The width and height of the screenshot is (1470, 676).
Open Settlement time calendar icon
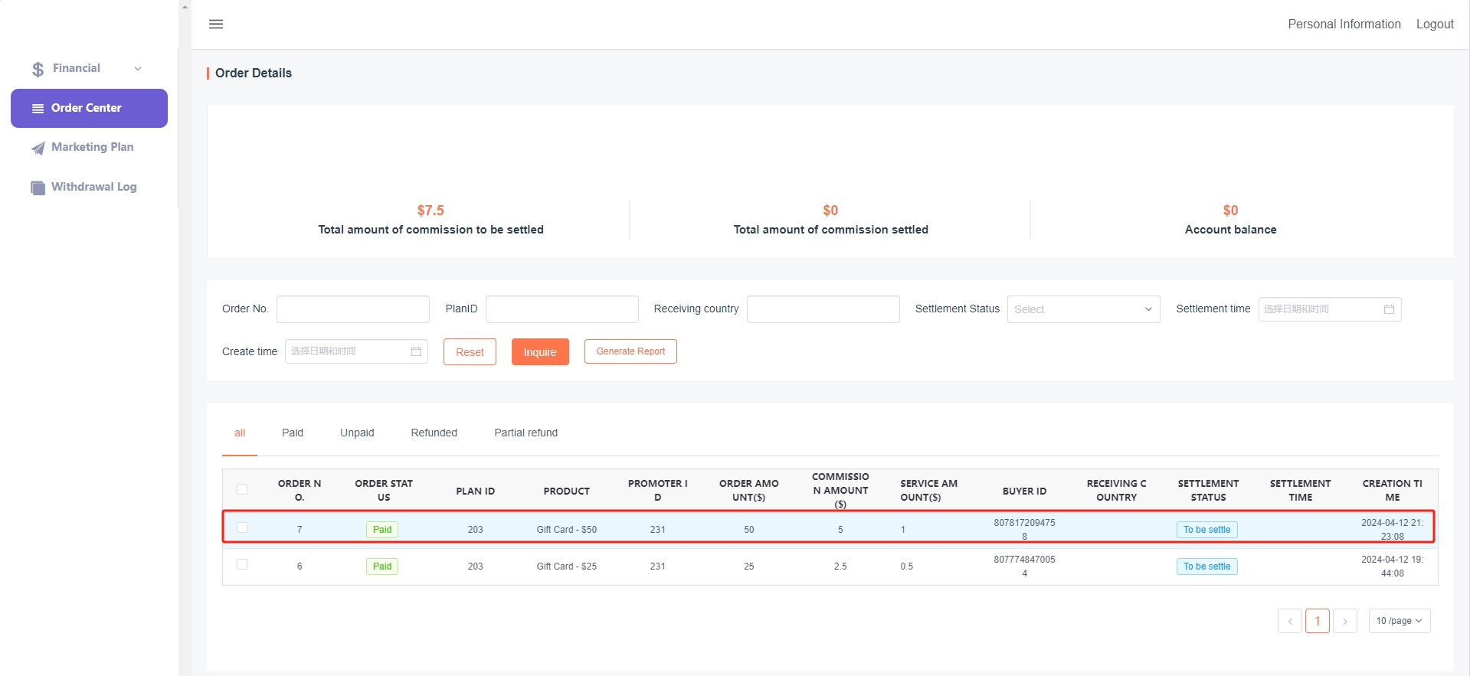(x=1389, y=309)
